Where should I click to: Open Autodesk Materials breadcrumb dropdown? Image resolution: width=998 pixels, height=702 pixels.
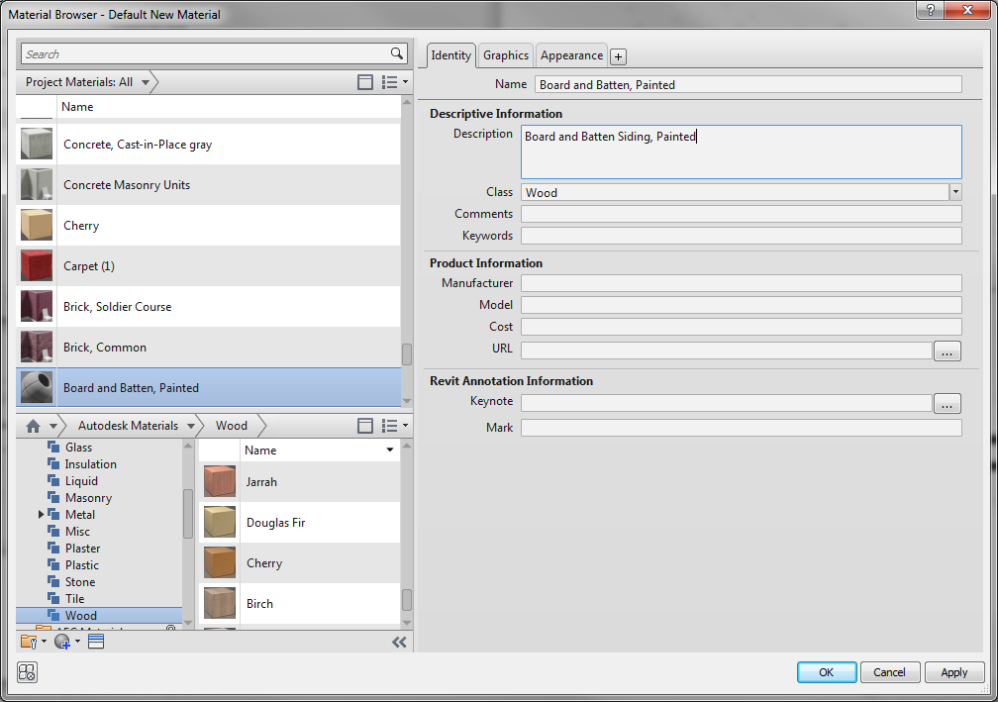[190, 426]
